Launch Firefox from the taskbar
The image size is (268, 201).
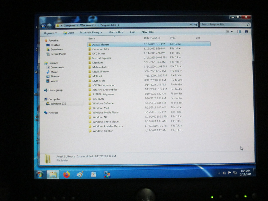click(67, 175)
